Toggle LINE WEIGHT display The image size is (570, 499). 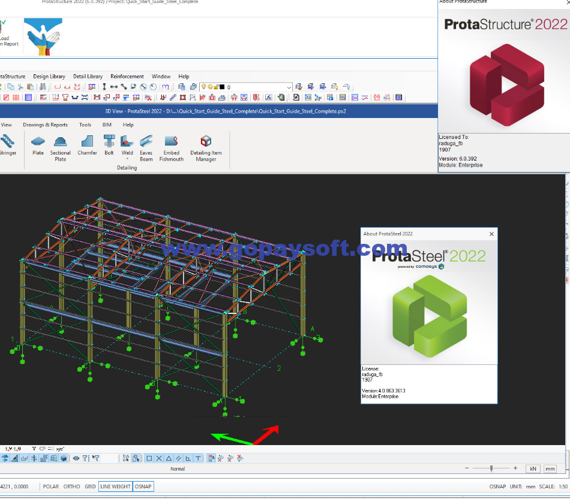[x=115, y=486]
